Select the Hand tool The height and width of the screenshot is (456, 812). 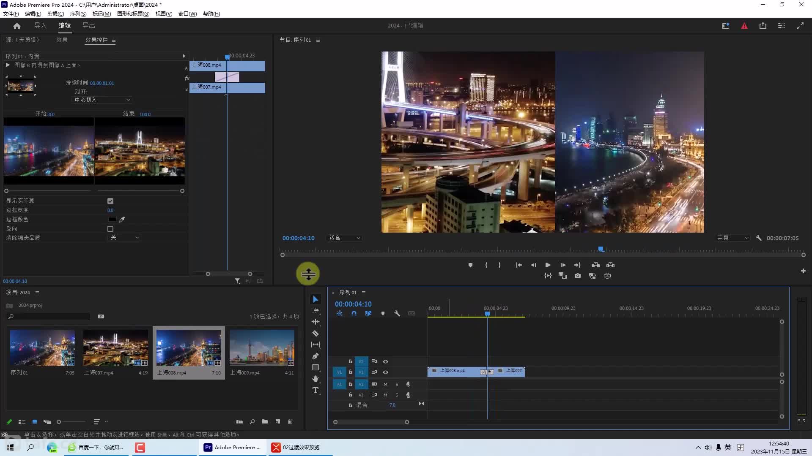(x=315, y=379)
